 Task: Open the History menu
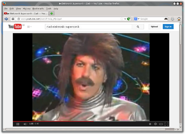point(27,9)
